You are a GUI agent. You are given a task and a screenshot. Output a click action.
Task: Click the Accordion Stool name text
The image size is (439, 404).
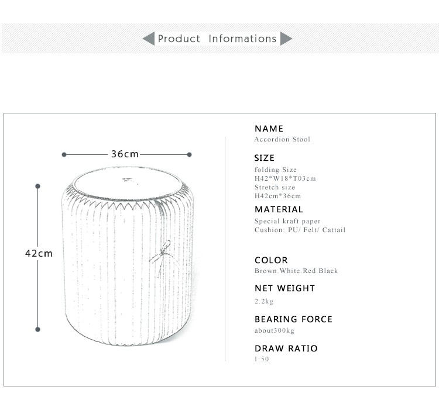(x=282, y=139)
